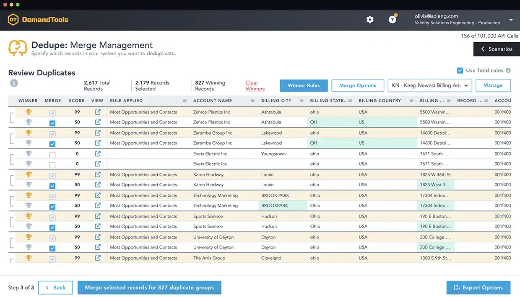Viewport: 520px width, 297px height.
Task: Click the DemandTools logo
Action: click(38, 19)
